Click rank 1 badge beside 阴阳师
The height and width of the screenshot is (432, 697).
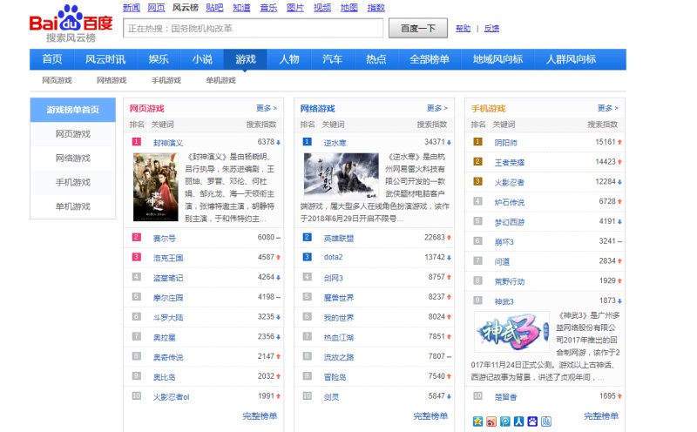click(x=477, y=141)
